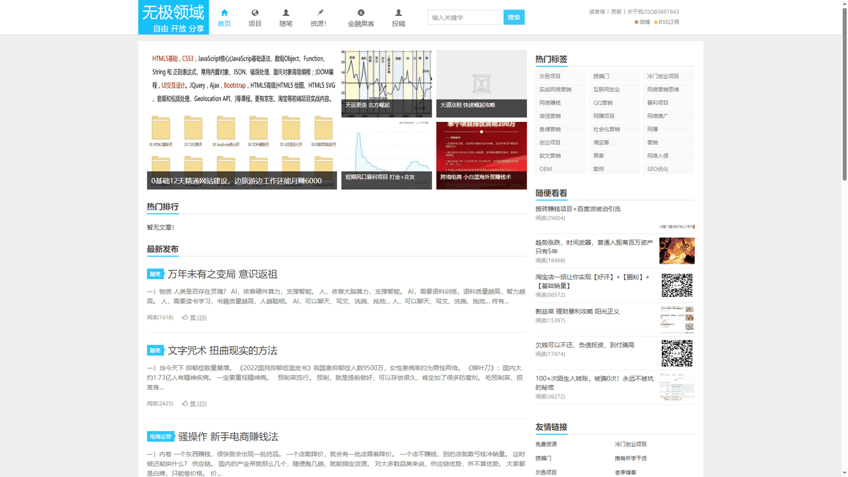This screenshot has height=477, width=848.
Task: Select the 网赚项目 tag
Action: pyautogui.click(x=614, y=116)
